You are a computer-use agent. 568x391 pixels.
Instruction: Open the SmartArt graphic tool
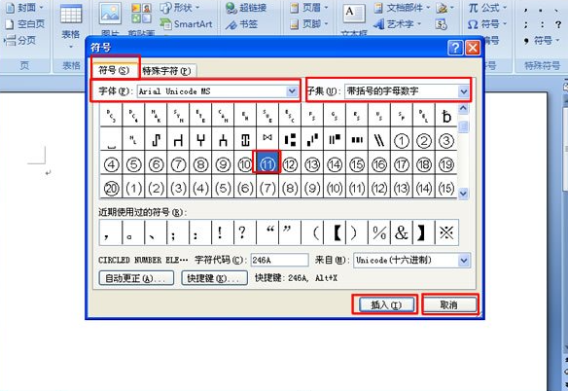(166, 24)
